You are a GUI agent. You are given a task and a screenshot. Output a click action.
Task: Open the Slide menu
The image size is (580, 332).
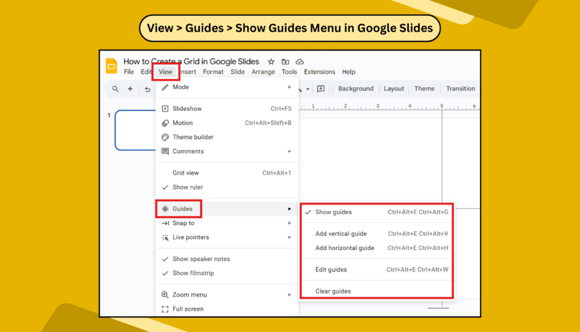point(237,72)
